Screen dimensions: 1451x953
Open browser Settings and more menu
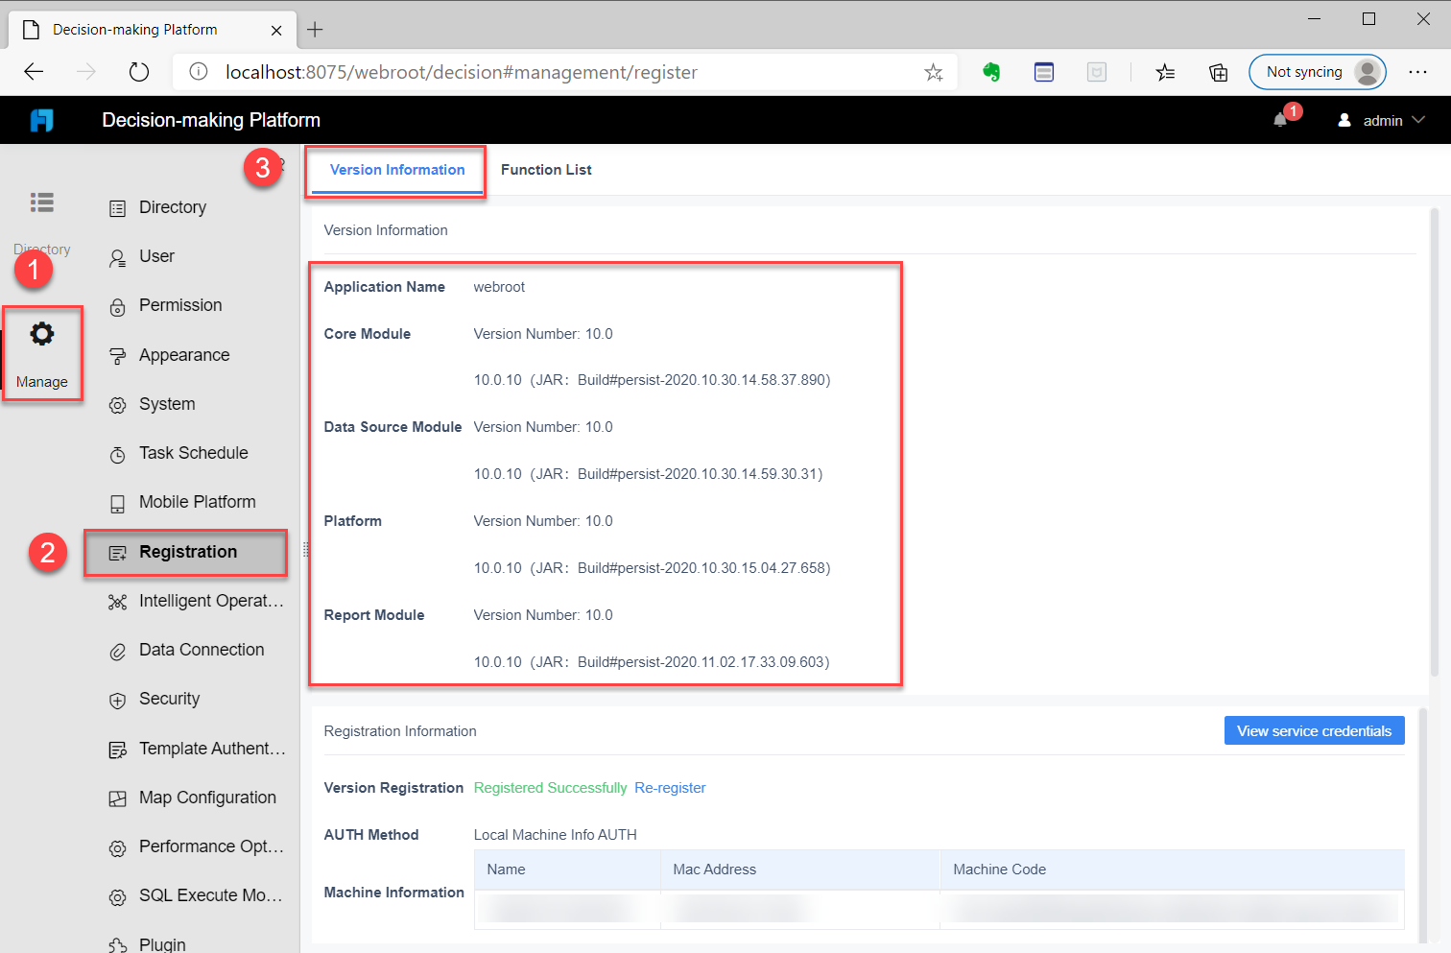(x=1418, y=72)
